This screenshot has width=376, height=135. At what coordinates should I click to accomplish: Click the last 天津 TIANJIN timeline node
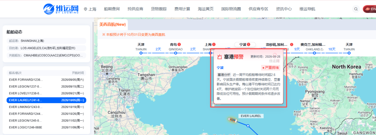point(349,53)
